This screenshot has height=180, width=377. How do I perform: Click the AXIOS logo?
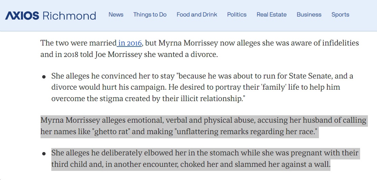click(22, 16)
